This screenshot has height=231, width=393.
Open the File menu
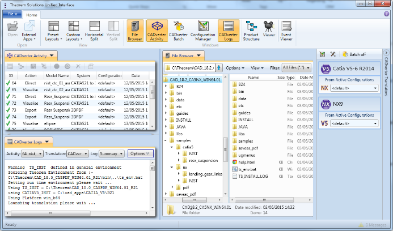(12, 14)
